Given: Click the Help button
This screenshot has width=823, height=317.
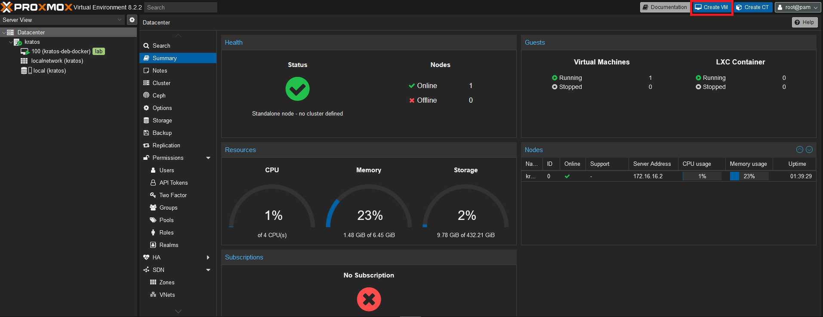Looking at the screenshot, I should tap(805, 22).
